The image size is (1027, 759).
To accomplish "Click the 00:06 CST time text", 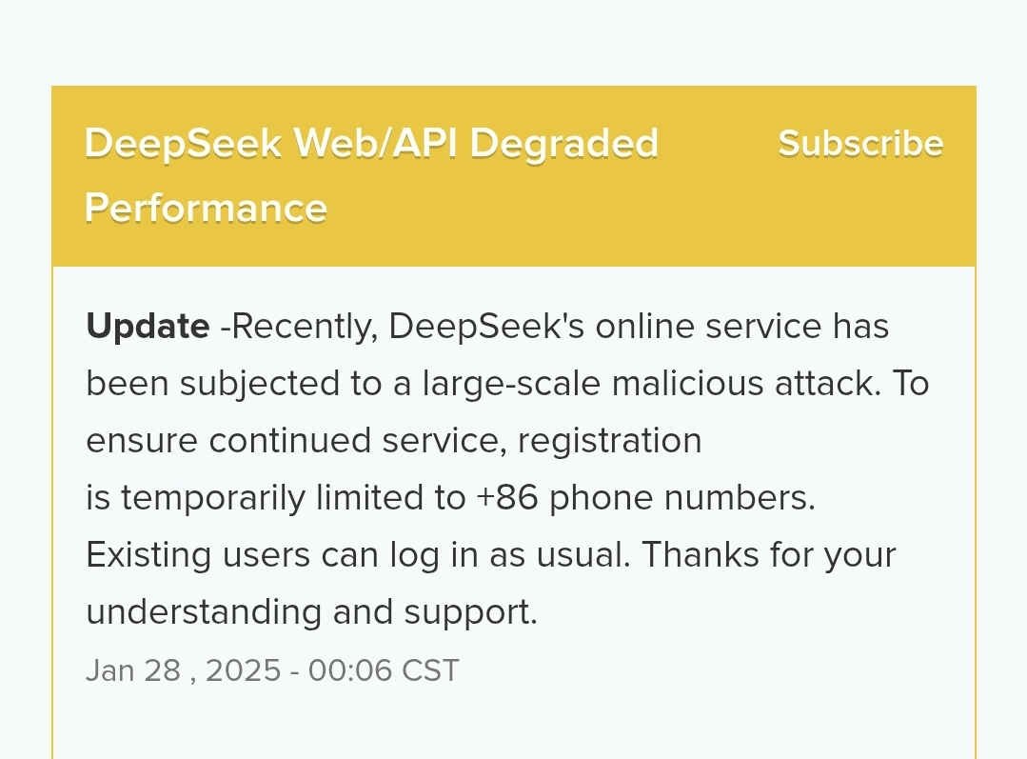I will point(384,670).
